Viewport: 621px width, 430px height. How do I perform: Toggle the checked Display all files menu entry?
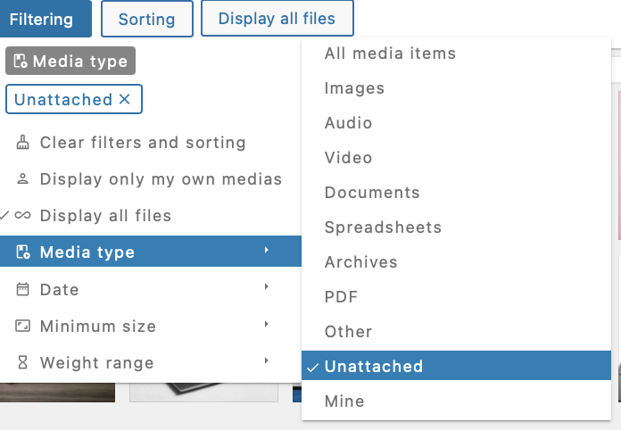(x=105, y=216)
